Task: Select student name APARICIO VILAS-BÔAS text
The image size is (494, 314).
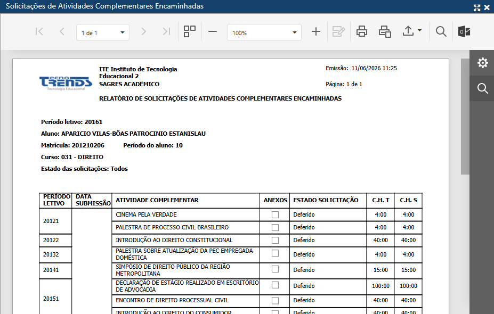Action: point(133,134)
